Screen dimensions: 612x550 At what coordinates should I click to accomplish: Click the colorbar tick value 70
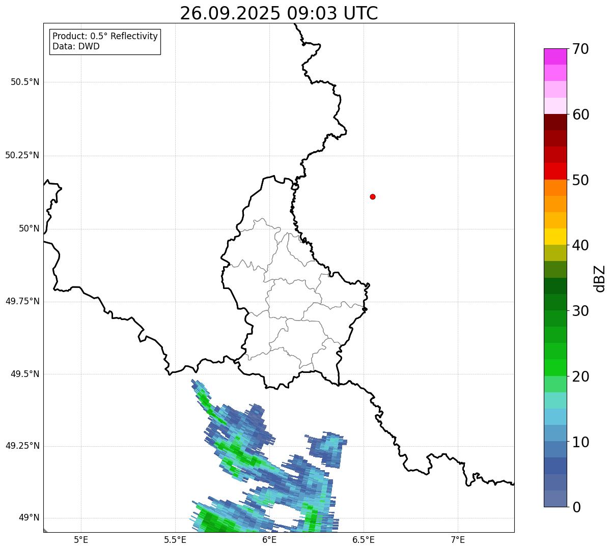click(x=581, y=49)
